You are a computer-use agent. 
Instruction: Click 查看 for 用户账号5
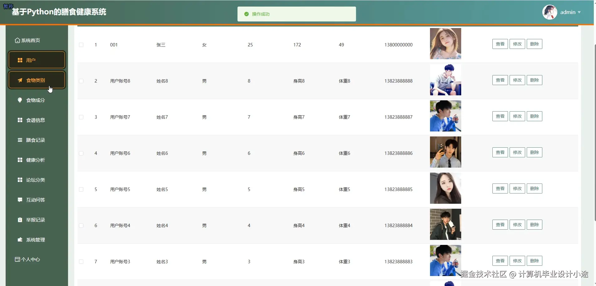tap(500, 188)
